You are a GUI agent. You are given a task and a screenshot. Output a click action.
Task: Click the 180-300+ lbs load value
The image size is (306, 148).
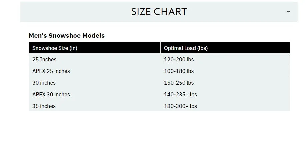pos(180,106)
